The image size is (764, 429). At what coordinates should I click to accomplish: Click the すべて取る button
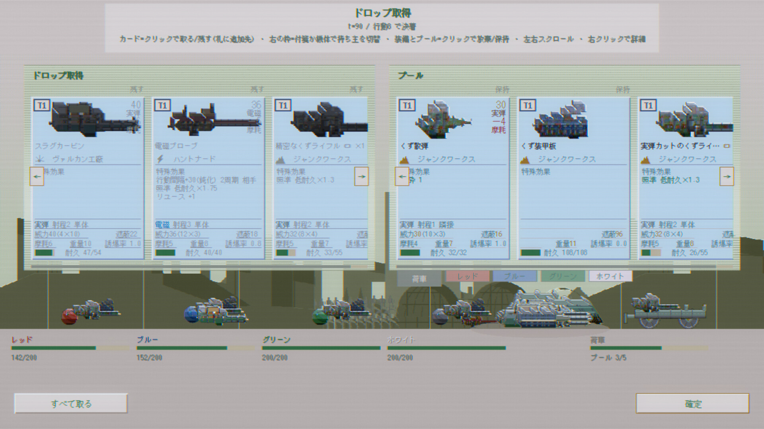point(71,404)
